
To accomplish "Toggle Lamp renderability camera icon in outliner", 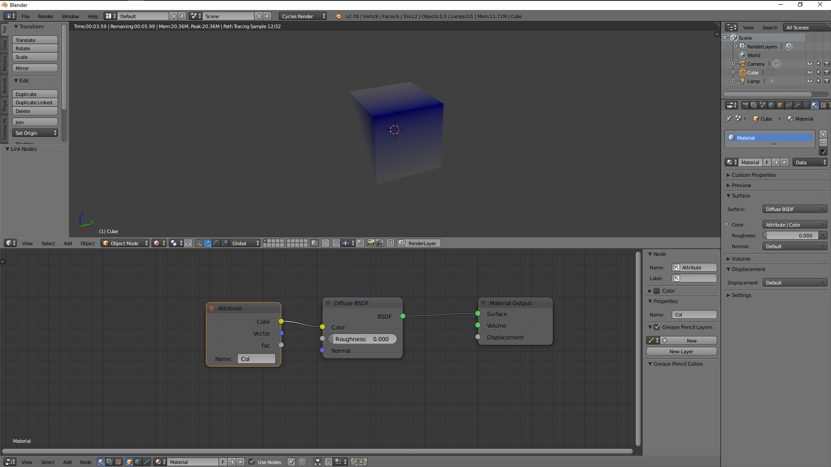I will 827,81.
